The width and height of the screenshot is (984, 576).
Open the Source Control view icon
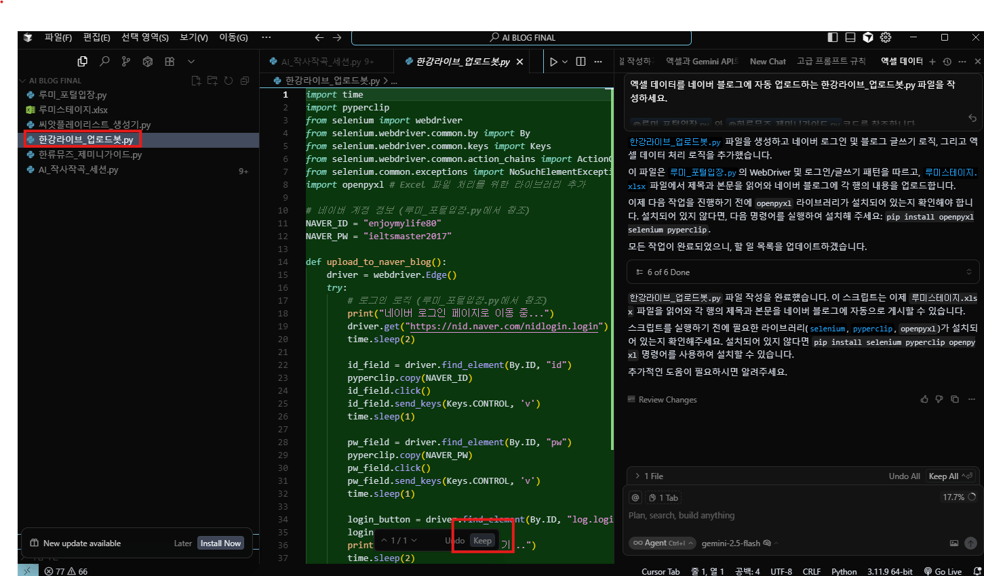pyautogui.click(x=126, y=62)
